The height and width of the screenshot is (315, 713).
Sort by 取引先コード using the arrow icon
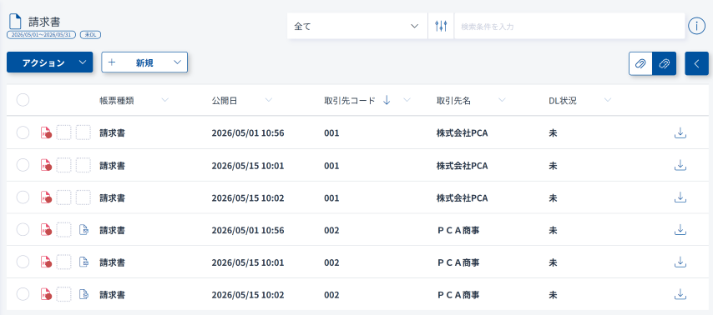pos(387,100)
